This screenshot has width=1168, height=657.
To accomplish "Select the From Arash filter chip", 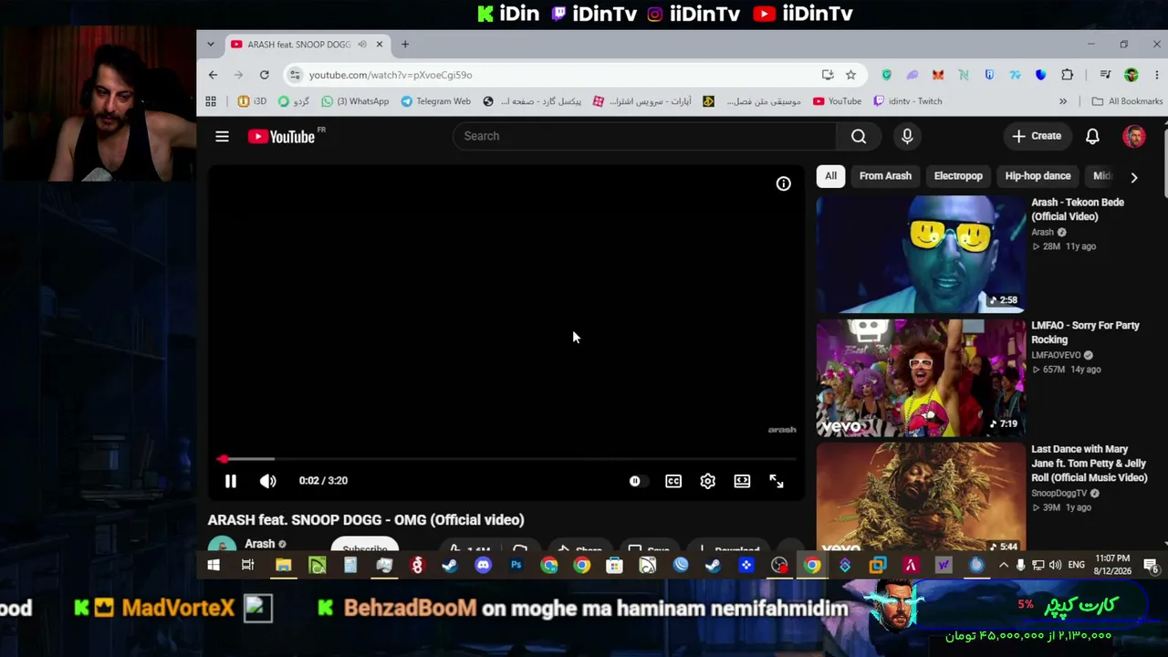I will tap(885, 176).
